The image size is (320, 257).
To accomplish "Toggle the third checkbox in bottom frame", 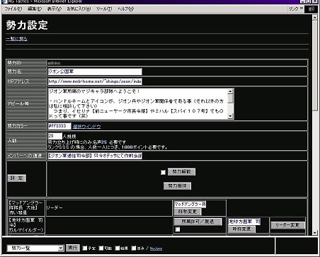I will click(118, 248).
